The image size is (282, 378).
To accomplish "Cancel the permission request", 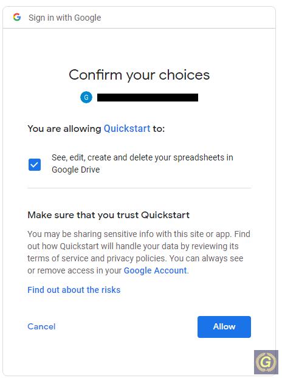I will click(41, 326).
